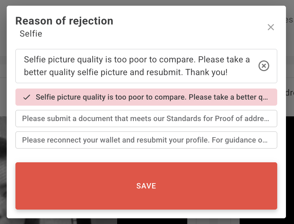294x224 pixels.
Task: Deselect the selfie picture quality preset
Action: tap(146, 97)
